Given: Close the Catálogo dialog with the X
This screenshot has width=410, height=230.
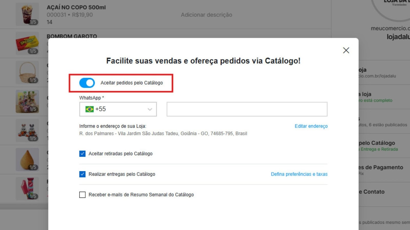Looking at the screenshot, I should (x=346, y=50).
